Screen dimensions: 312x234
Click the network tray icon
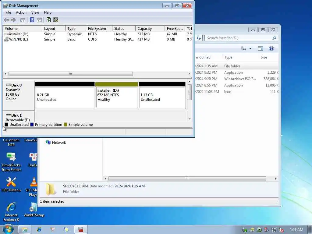point(274,230)
